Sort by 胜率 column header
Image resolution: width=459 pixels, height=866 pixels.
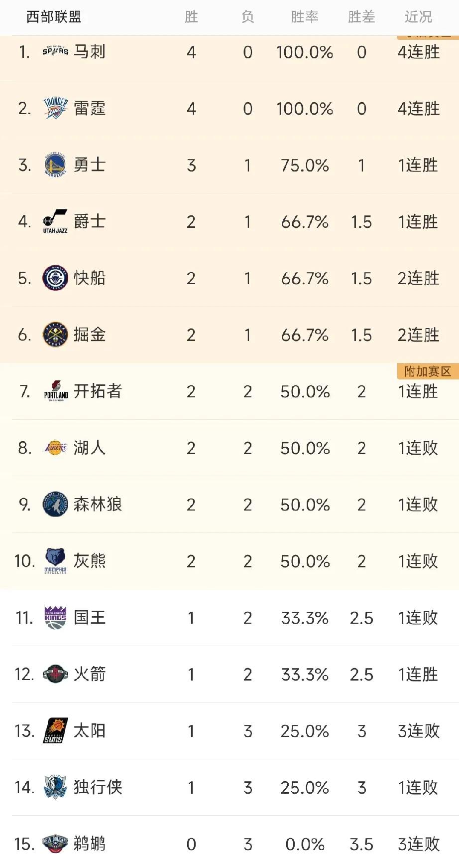(x=305, y=17)
